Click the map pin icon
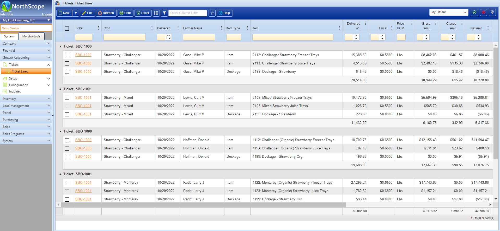The width and height of the screenshot is (500, 231). click(492, 12)
